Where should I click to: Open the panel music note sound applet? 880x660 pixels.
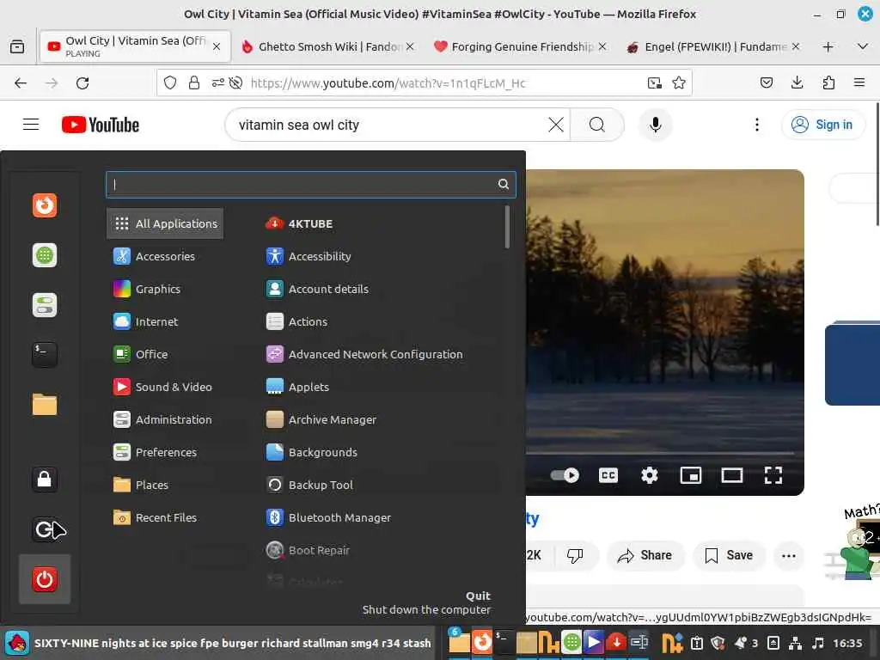click(x=818, y=643)
